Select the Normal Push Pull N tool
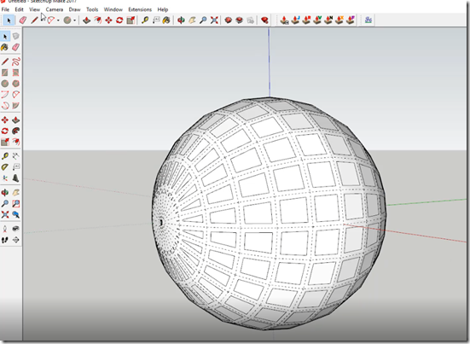The height and width of the screenshot is (344, 470). (328, 20)
